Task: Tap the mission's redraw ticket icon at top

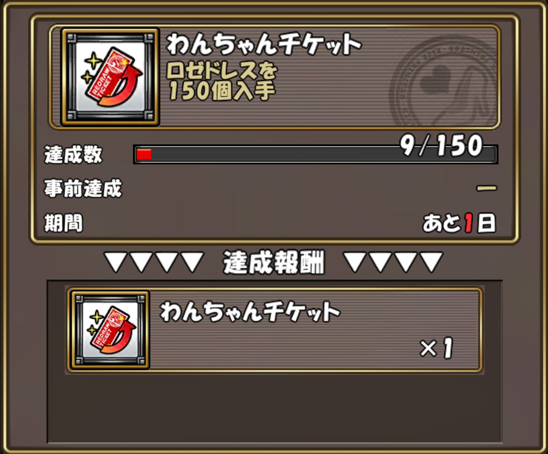Action: [x=110, y=77]
